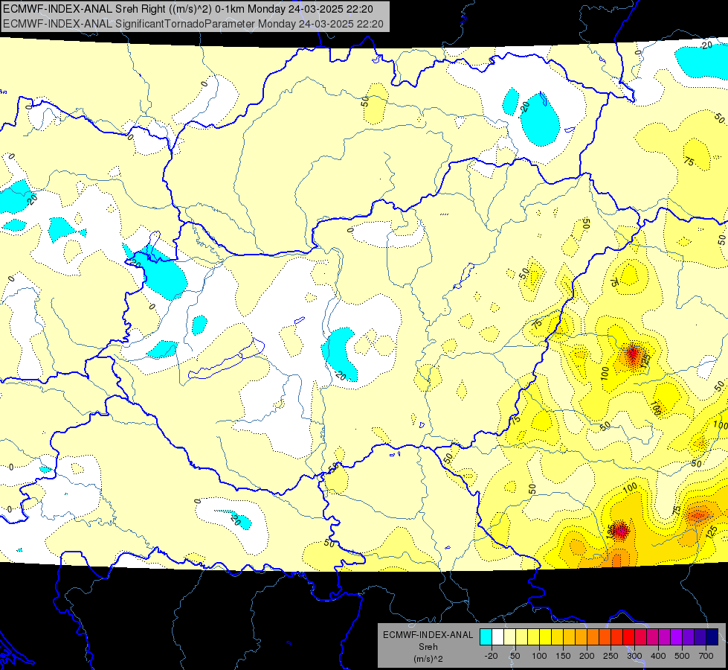Click the 'ECMWF-INDEX-ANAL' label inside the legend box

[428, 635]
